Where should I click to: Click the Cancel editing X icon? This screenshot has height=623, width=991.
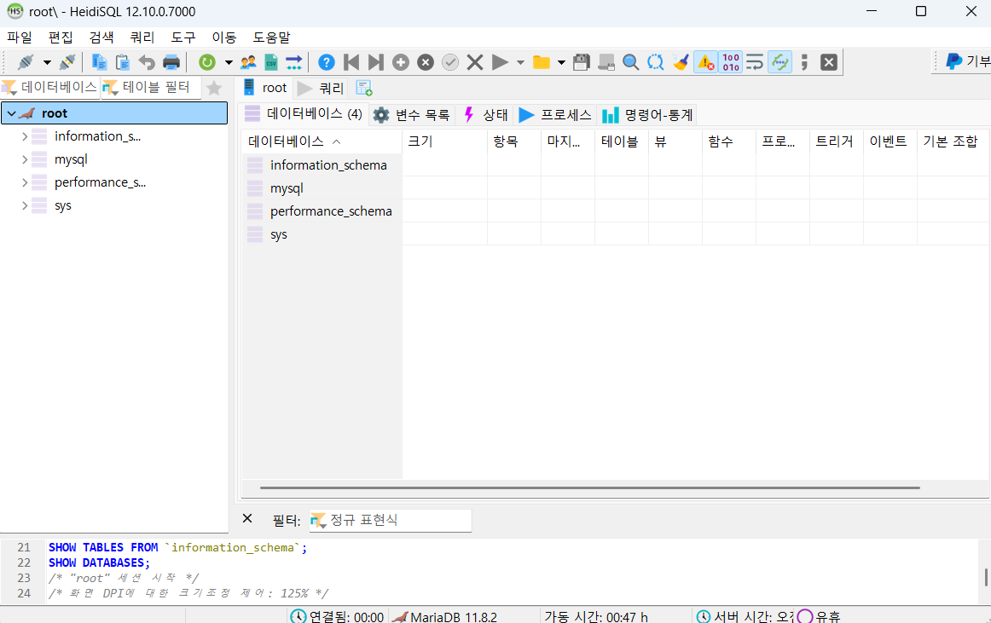click(x=475, y=62)
